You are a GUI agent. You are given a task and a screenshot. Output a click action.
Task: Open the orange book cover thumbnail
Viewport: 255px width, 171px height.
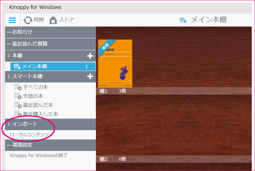pos(115,63)
